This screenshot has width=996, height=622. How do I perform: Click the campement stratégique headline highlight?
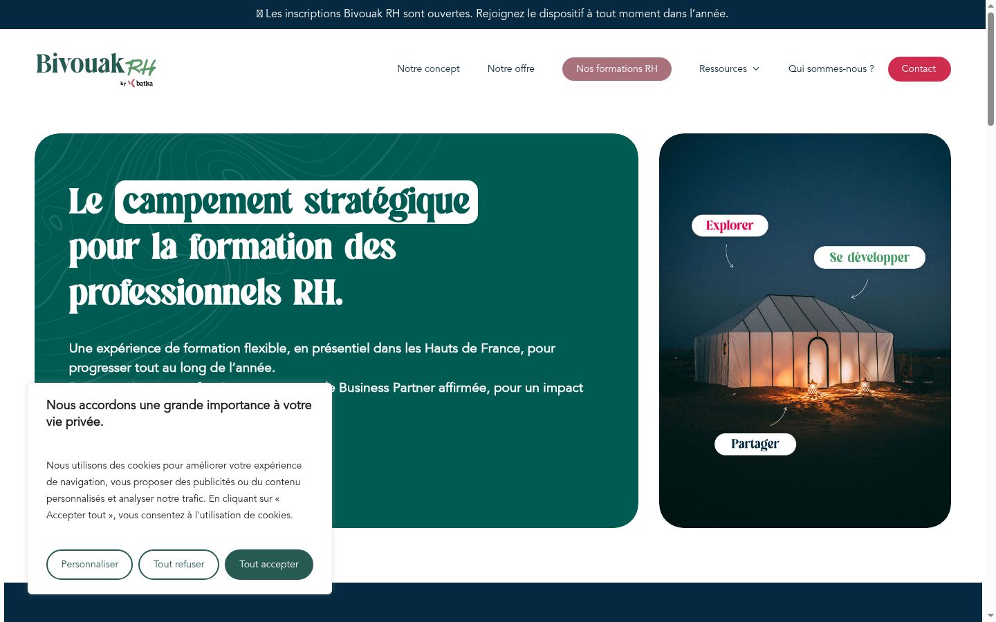(296, 202)
